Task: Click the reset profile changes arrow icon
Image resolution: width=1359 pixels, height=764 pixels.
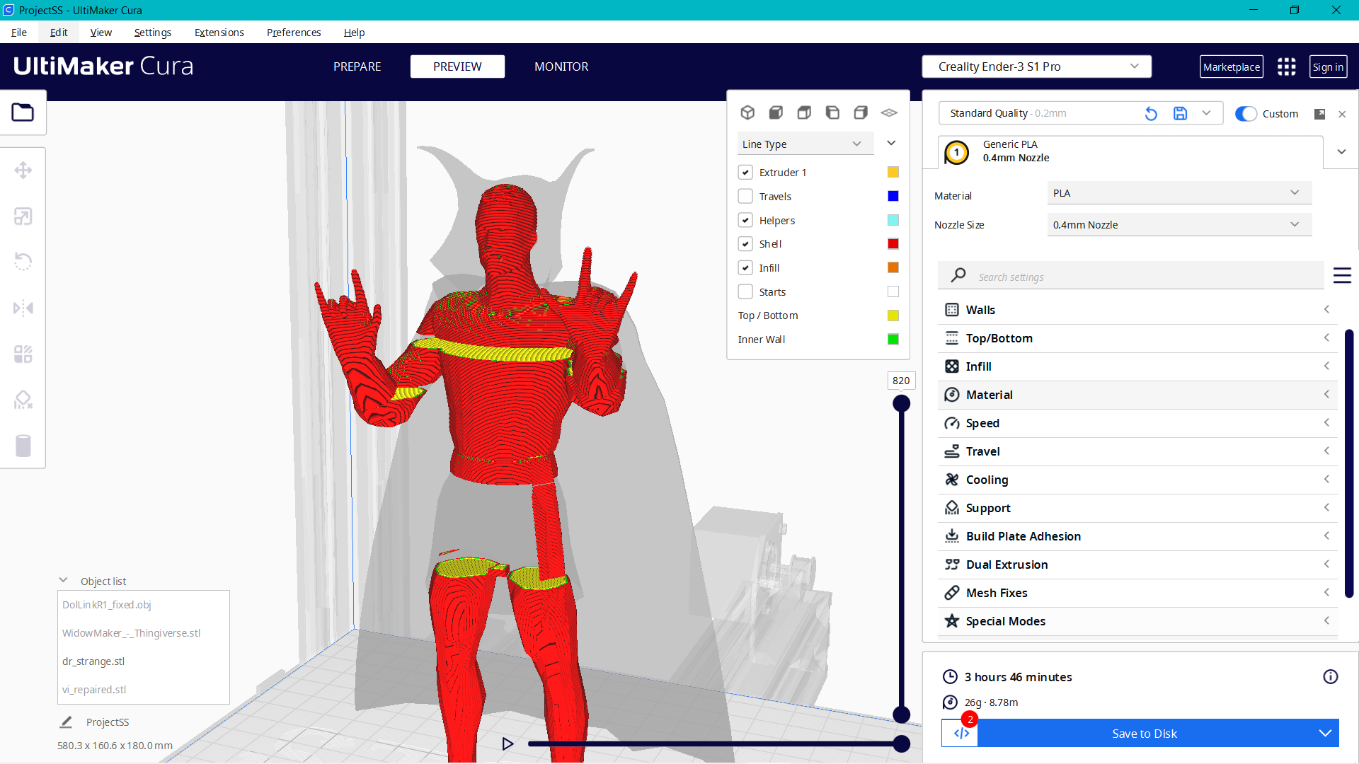Action: point(1151,113)
